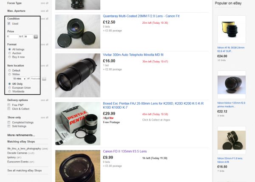The height and width of the screenshot is (182, 255).
Task: Open the 50 miles distance dropdown
Action: (20, 78)
